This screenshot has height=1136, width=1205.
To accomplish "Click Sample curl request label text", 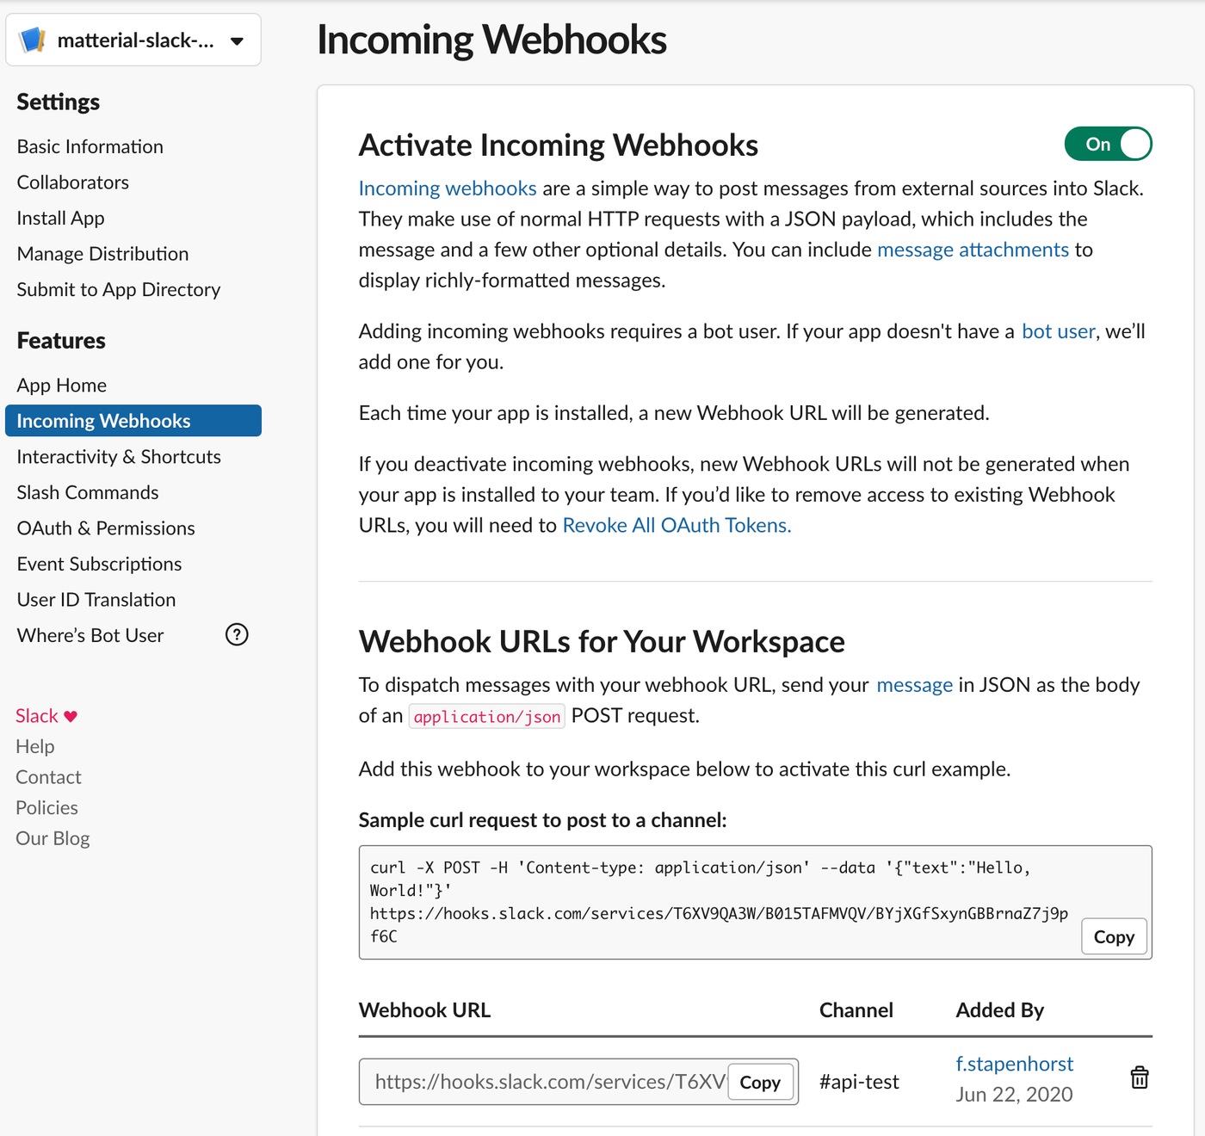I will [542, 820].
